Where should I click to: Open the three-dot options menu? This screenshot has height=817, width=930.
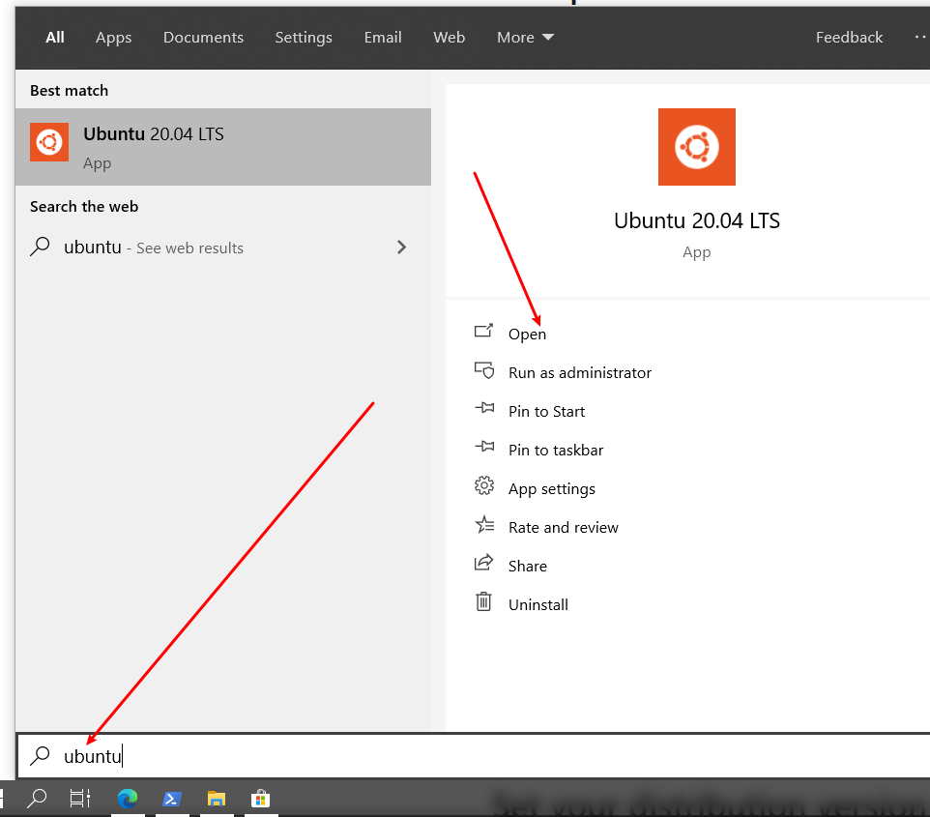click(920, 38)
